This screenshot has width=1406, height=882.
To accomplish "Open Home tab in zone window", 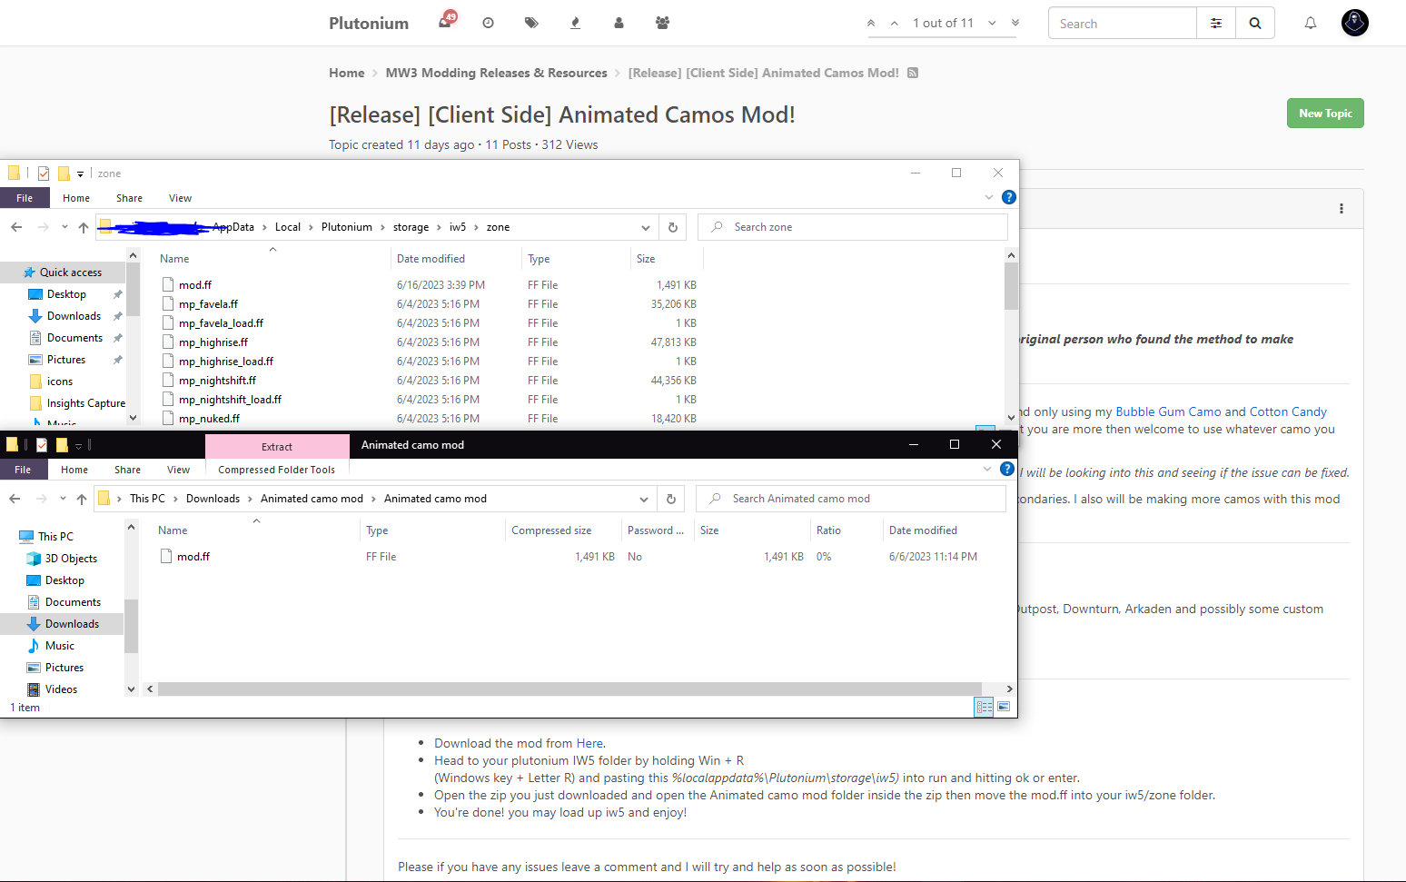I will click(76, 198).
